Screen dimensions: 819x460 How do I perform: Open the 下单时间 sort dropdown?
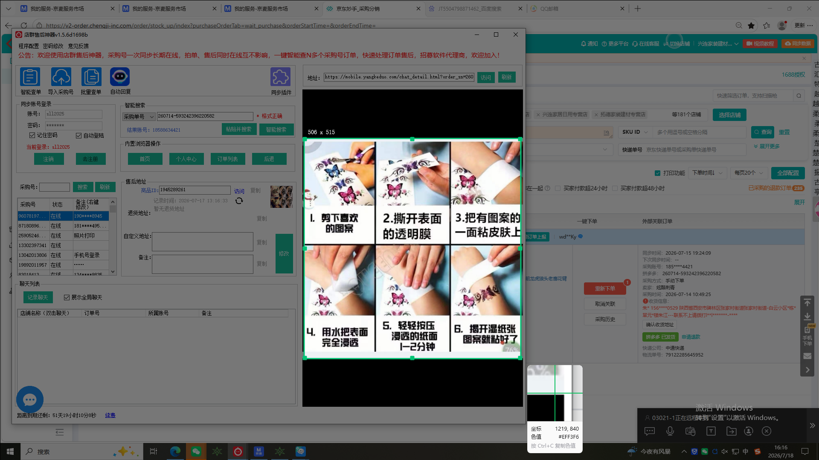(707, 173)
